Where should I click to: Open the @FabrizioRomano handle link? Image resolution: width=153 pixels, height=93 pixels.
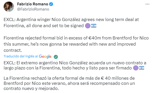pyautogui.click(x=33, y=9)
